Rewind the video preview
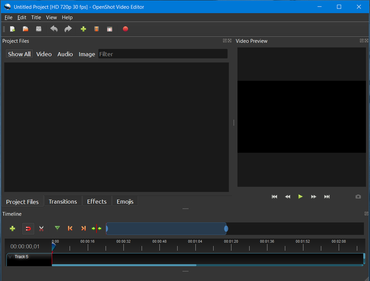370x281 pixels. (x=287, y=197)
